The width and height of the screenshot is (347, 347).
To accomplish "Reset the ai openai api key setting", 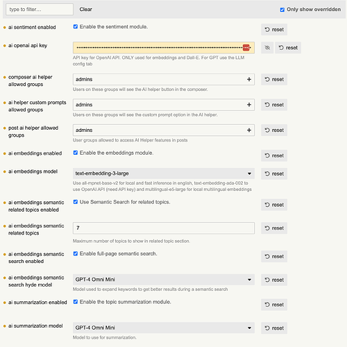I will pyautogui.click(x=288, y=48).
